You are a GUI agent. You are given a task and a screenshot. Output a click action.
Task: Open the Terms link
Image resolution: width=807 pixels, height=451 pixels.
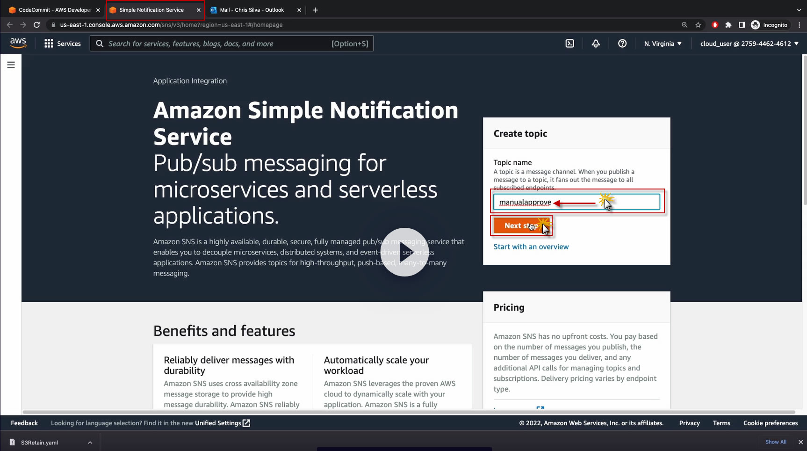tap(721, 423)
